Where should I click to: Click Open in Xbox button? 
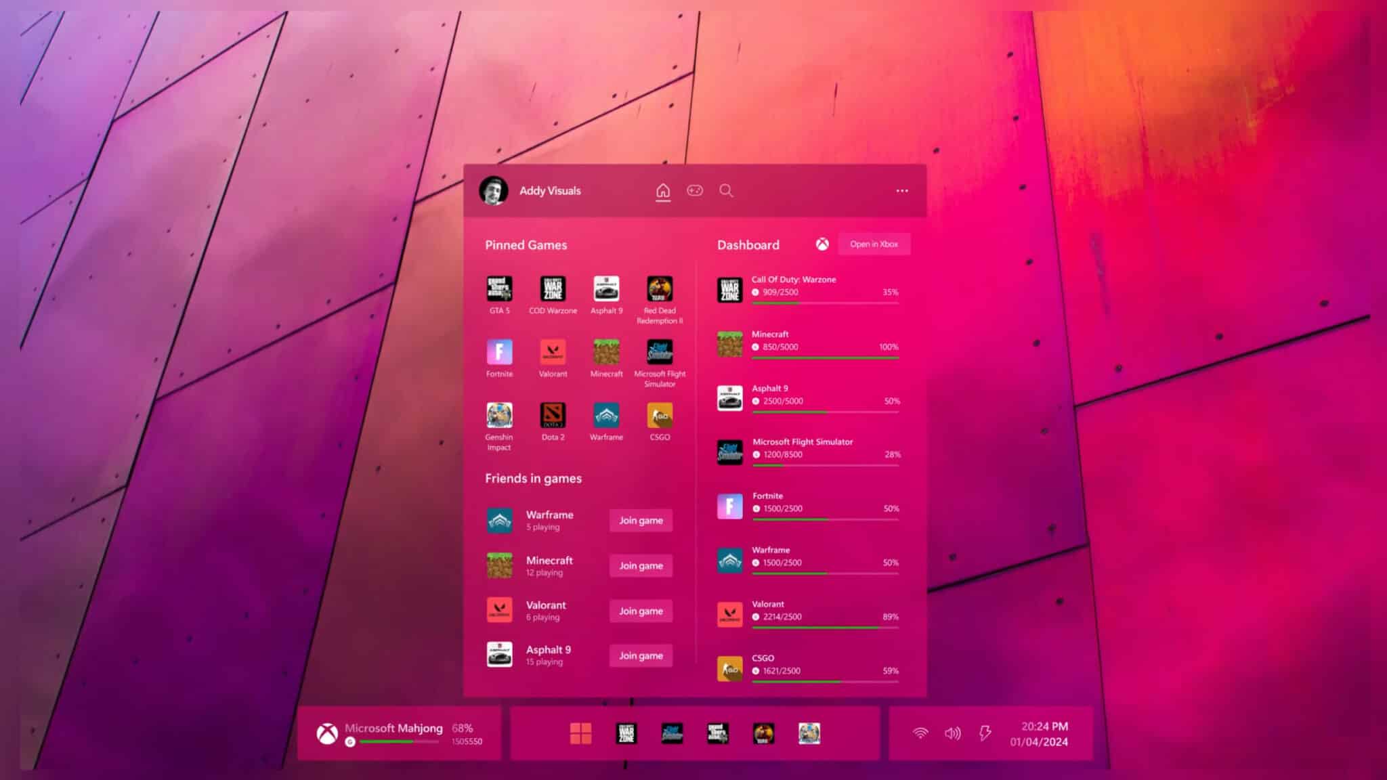(874, 244)
